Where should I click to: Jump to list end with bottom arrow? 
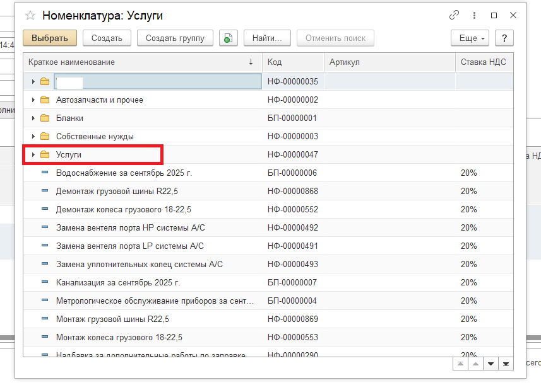coord(505,364)
